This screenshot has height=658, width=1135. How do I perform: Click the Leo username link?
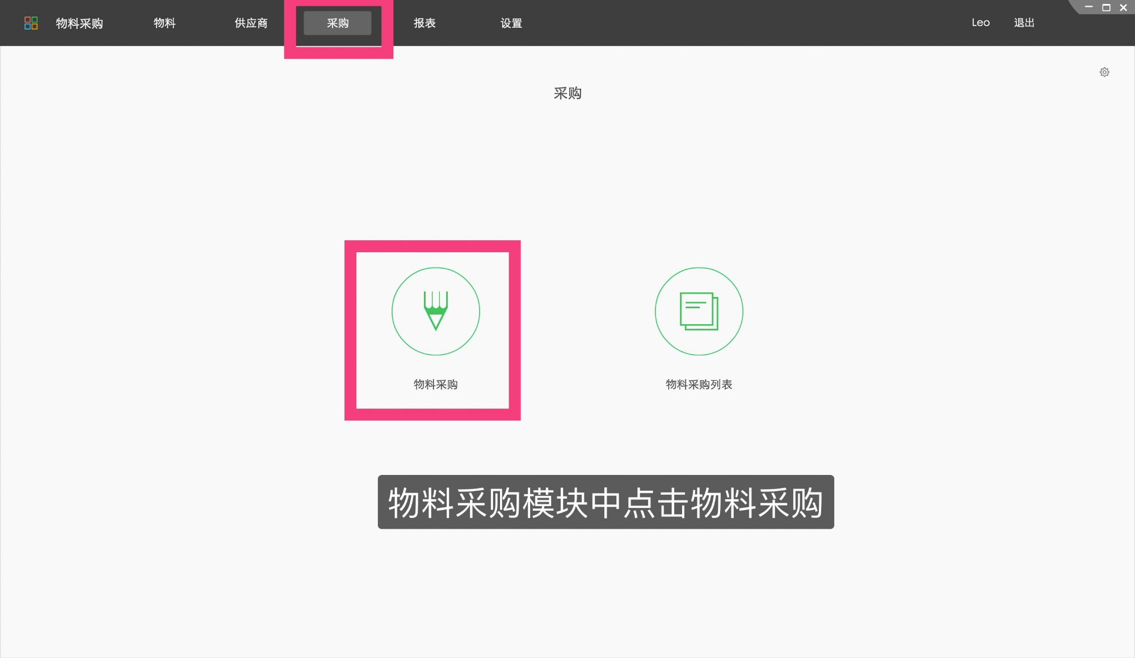coord(981,23)
